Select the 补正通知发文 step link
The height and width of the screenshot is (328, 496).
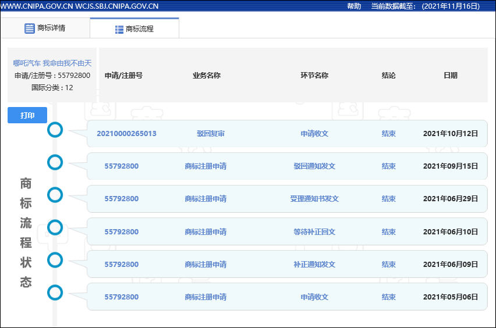click(314, 265)
